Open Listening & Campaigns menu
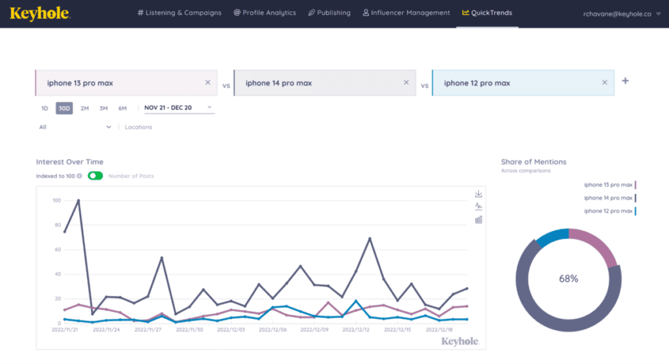Image resolution: width=669 pixels, height=364 pixels. 179,13
